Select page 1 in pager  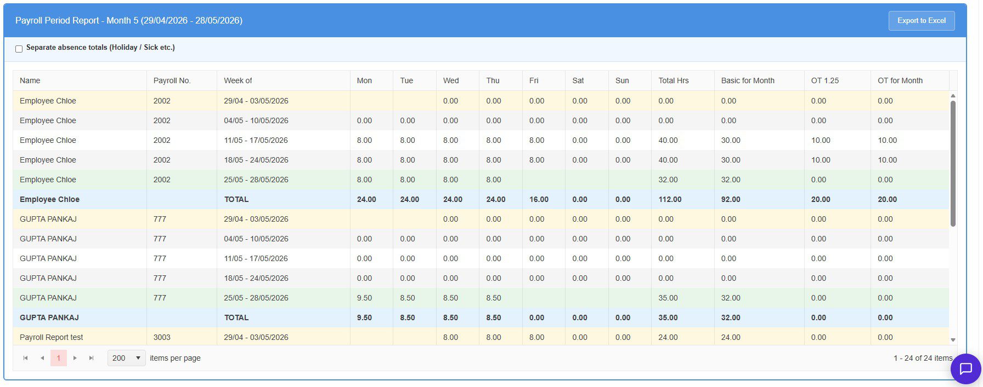(x=59, y=358)
